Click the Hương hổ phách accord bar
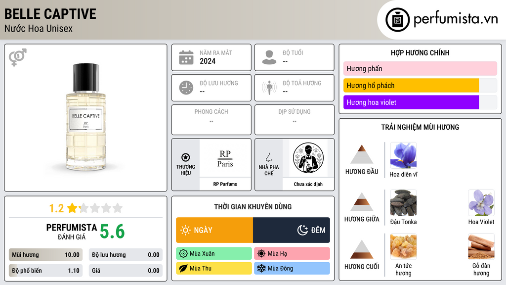Screen dimensions: 506x285 click(x=420, y=86)
